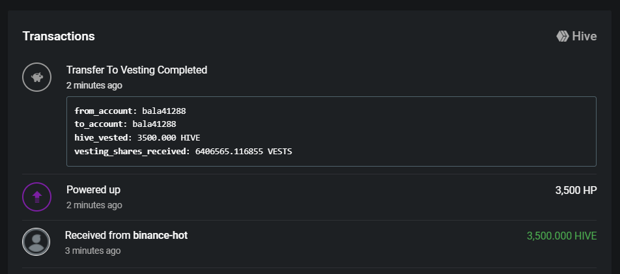Click the green 3,500.000 HIVE amount
Viewport: 620px width, 274px height.
click(x=561, y=236)
